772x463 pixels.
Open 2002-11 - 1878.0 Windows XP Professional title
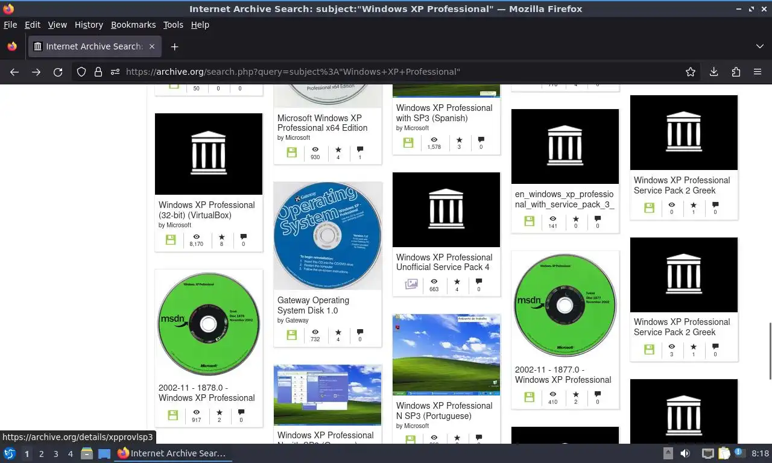click(x=207, y=392)
